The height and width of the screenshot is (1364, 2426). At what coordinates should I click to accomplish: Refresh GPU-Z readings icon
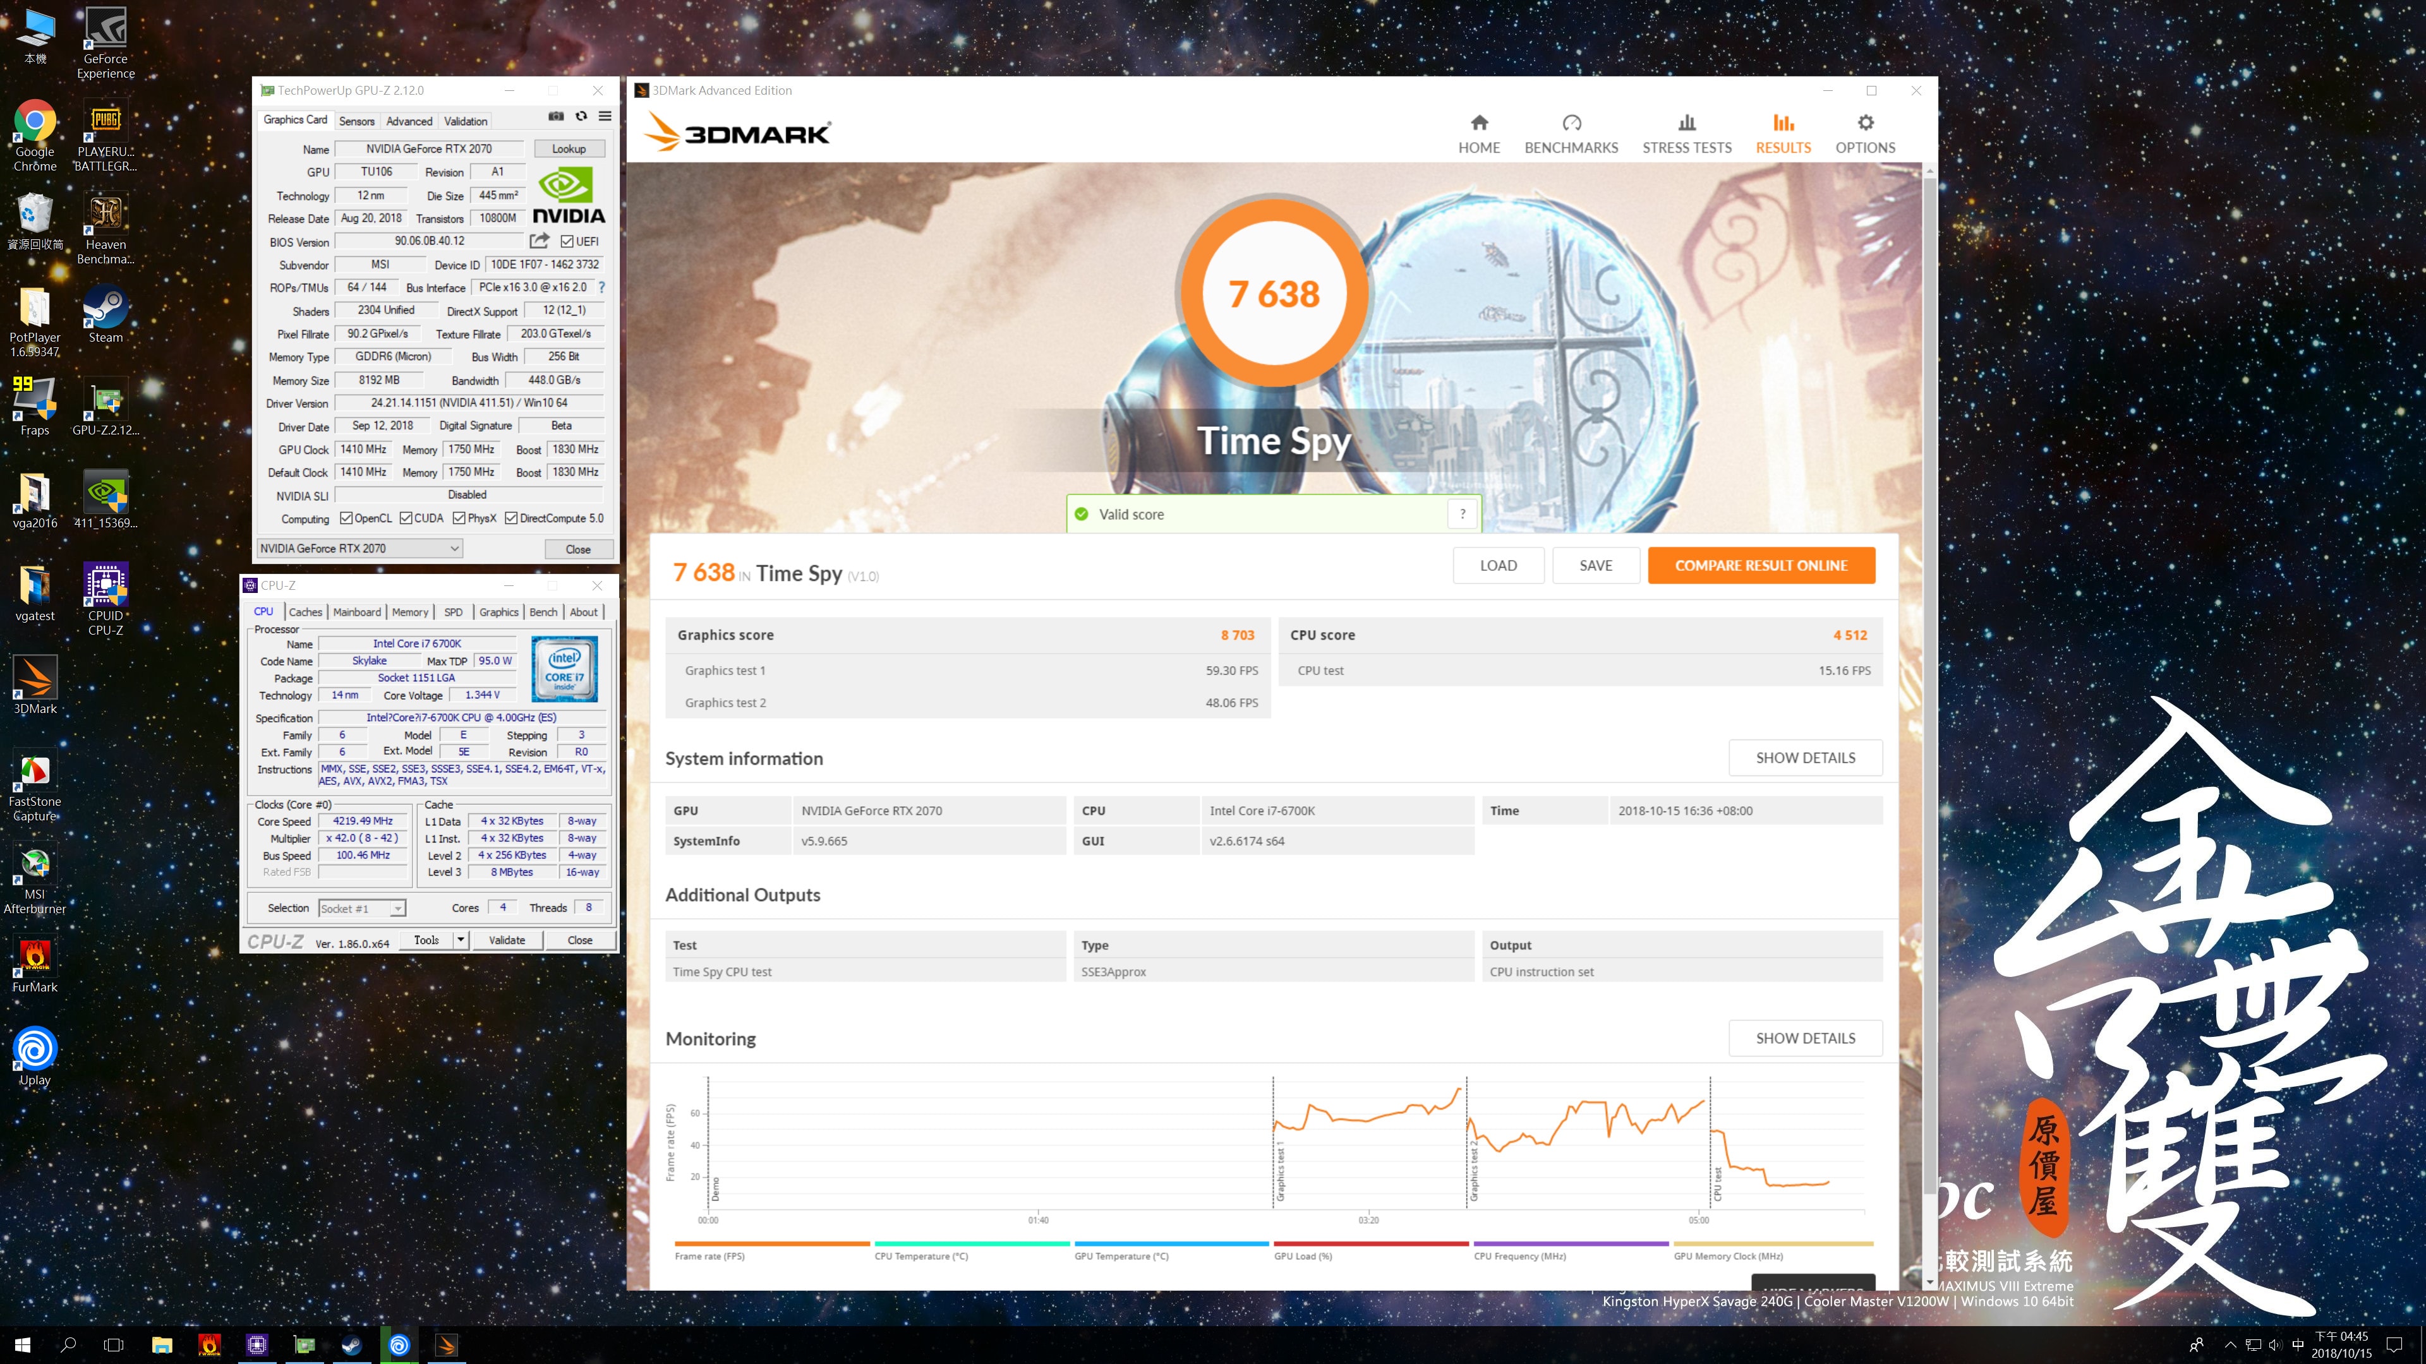coord(581,117)
